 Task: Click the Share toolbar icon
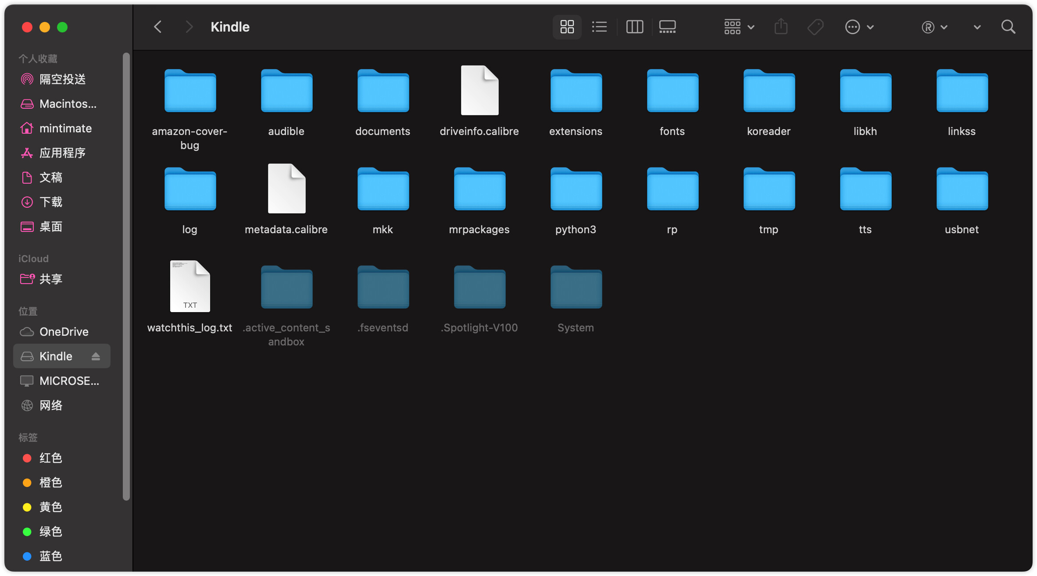pos(781,27)
